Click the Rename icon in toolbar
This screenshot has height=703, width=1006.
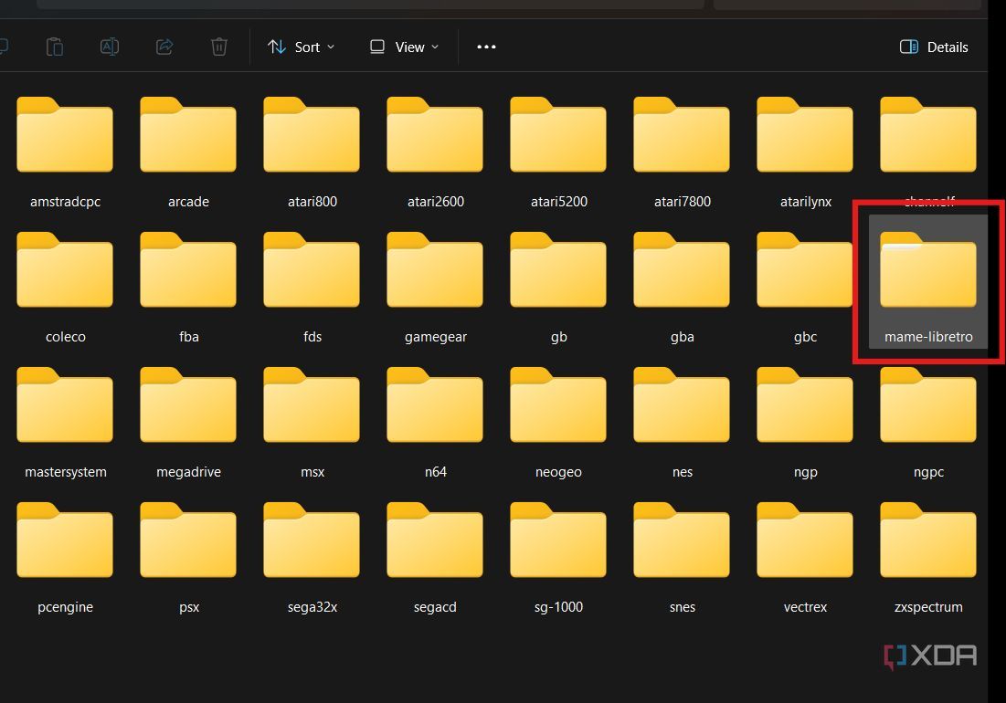(110, 47)
